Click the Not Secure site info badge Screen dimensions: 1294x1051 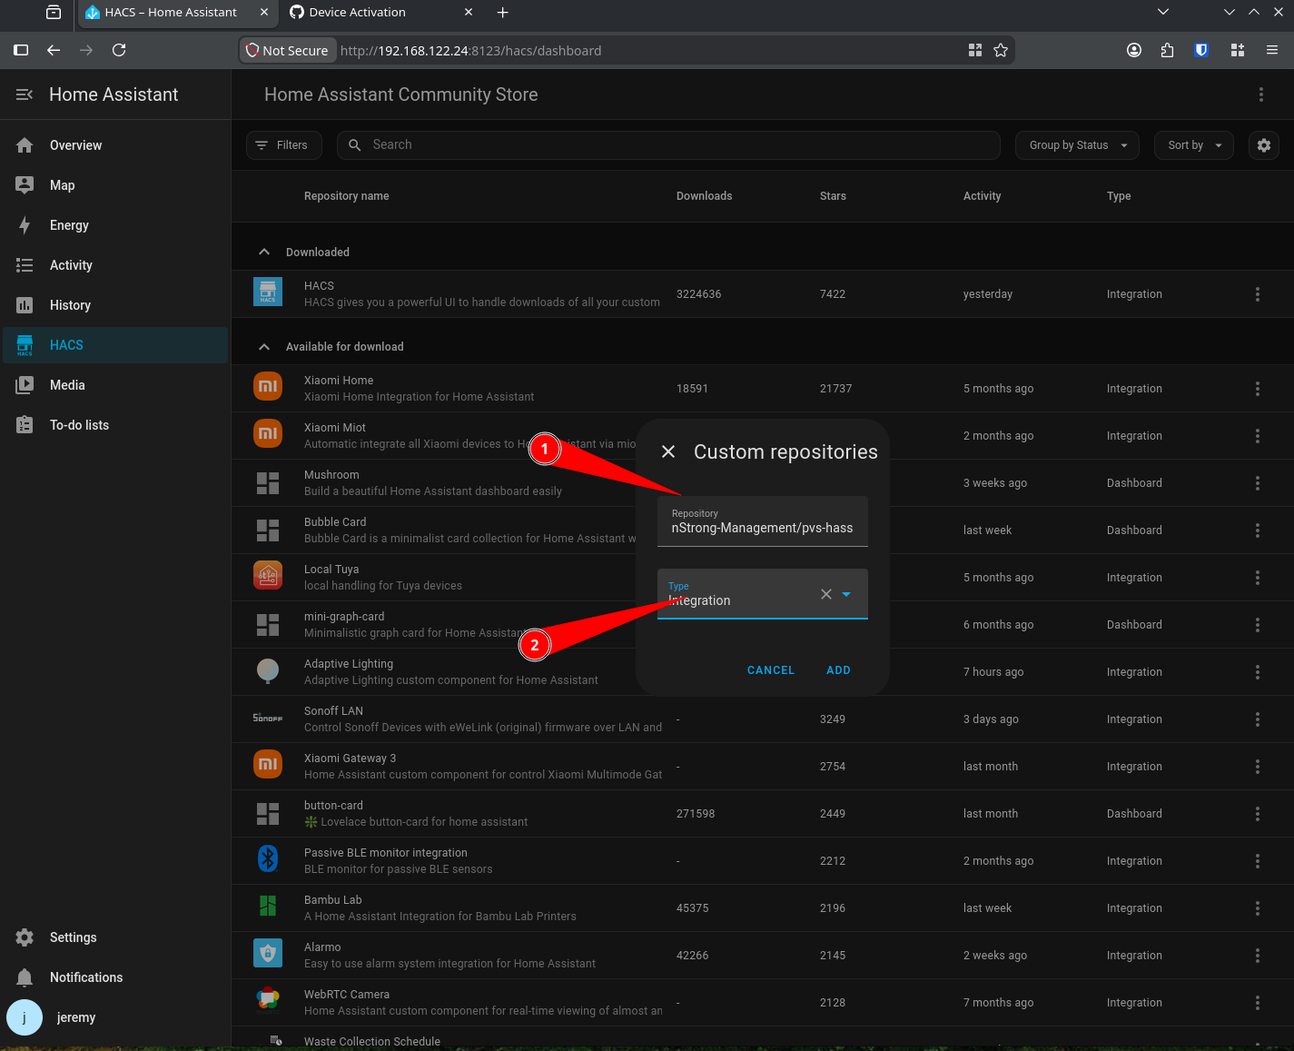[x=288, y=51]
